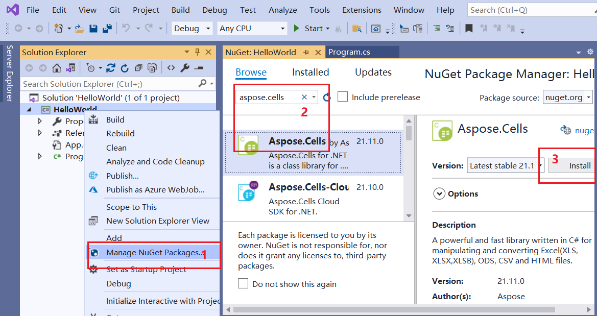
Task: Click the Home icon in Solution Explorer
Action: pyautogui.click(x=56, y=68)
